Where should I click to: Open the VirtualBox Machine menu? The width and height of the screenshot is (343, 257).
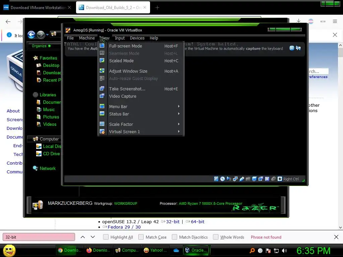tap(87, 38)
